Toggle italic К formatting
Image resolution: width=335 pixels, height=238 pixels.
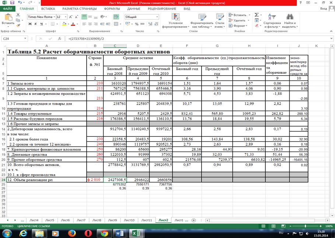[x=36, y=24]
